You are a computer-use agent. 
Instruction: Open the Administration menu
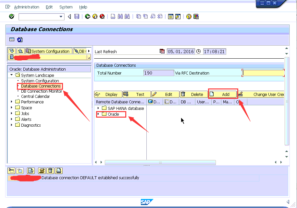click(x=27, y=7)
